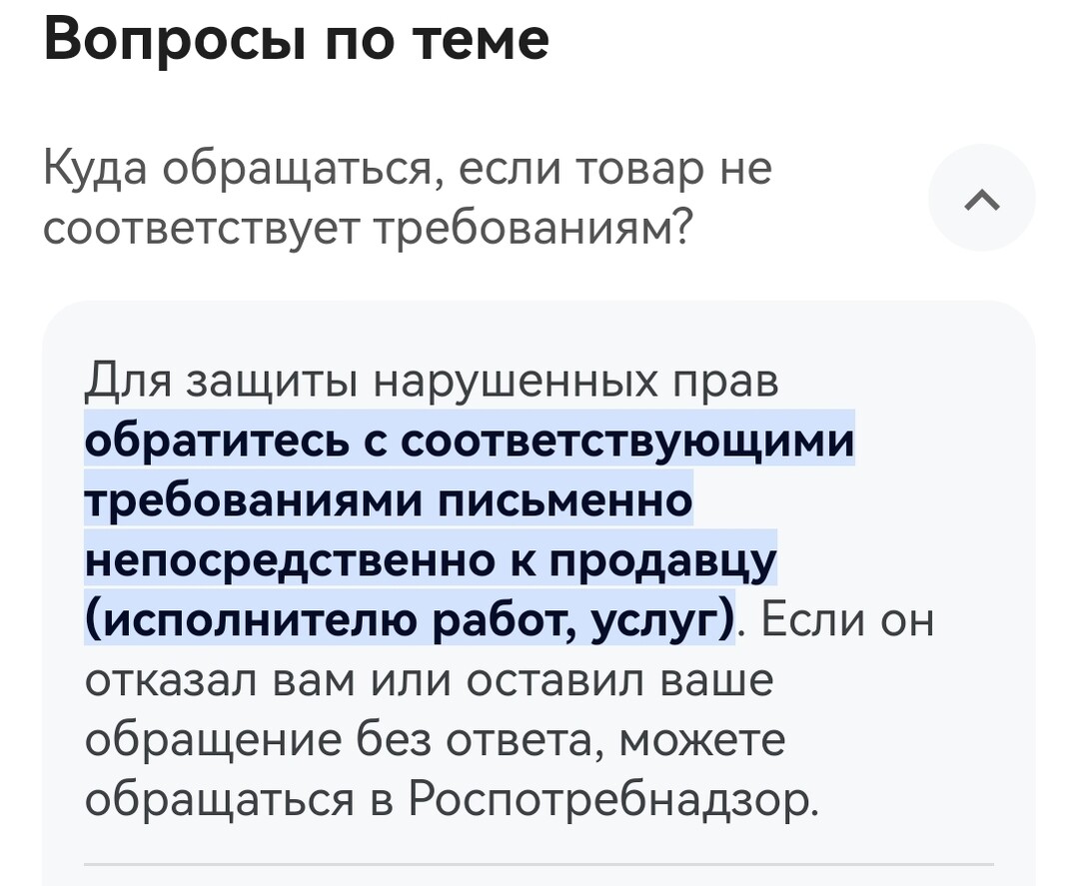Click the line "обращение без ответа, можете"
The image size is (1078, 886).
[x=435, y=741]
